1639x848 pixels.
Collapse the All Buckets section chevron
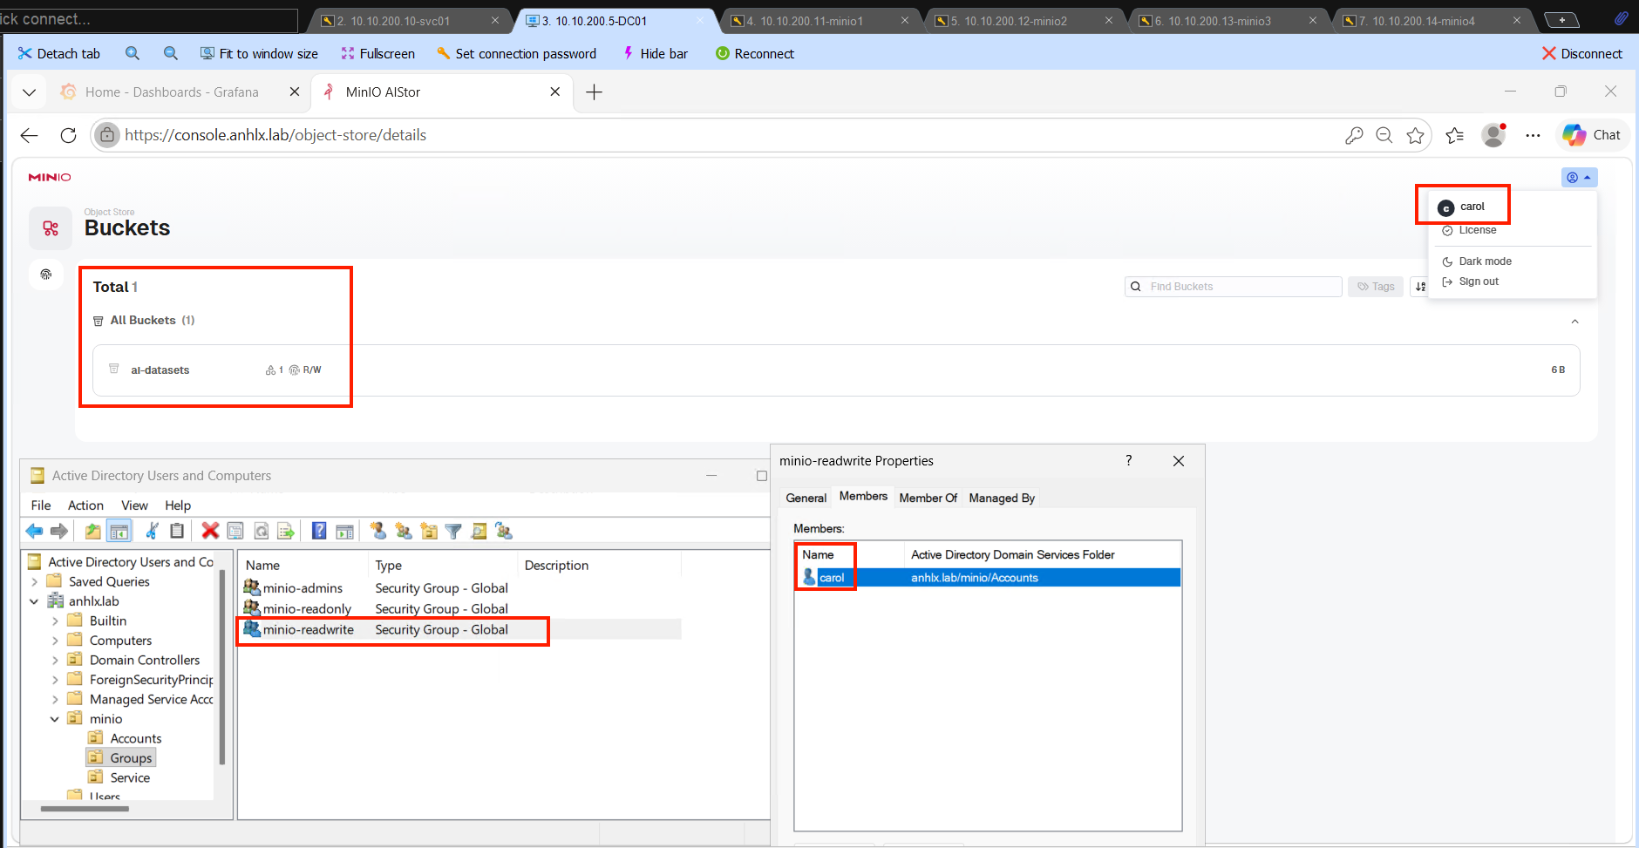1574,322
